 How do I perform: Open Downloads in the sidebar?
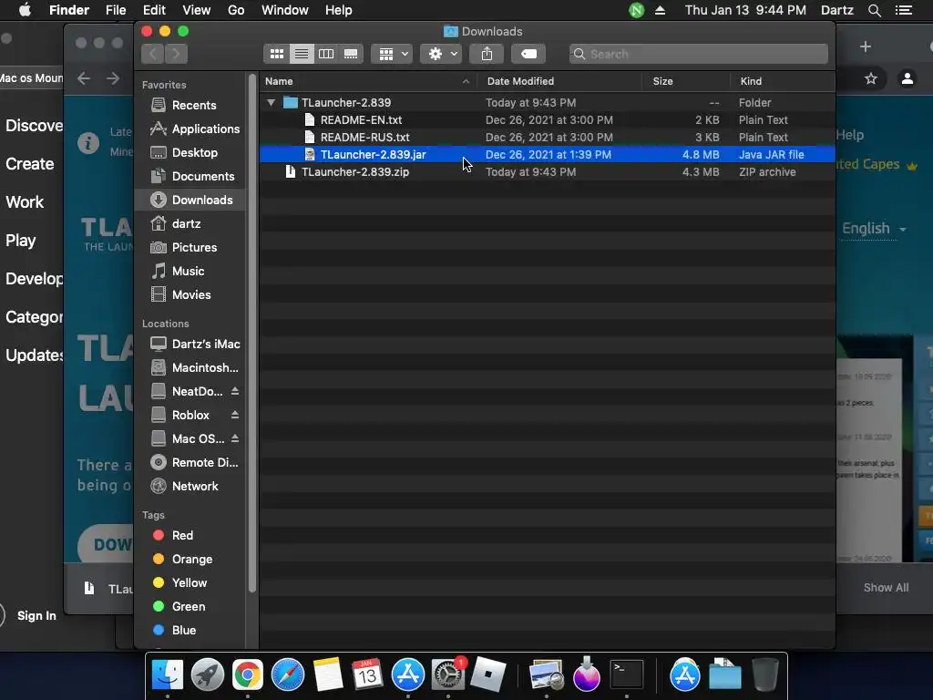tap(190, 200)
